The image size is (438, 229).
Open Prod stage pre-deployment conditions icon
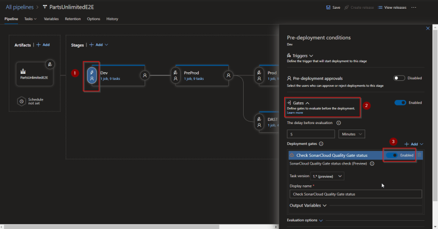(x=259, y=75)
